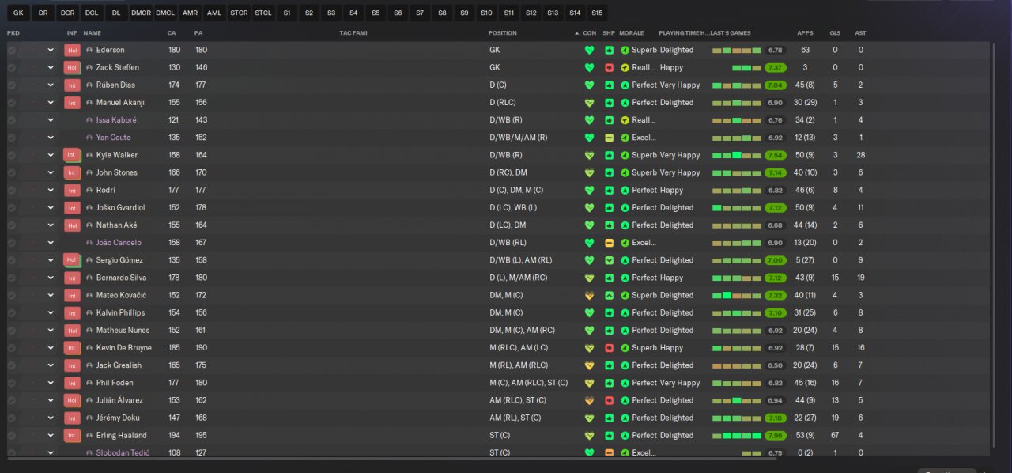Image resolution: width=1012 pixels, height=473 pixels.
Task: Open Kyle Walker's player profile
Action: [116, 155]
